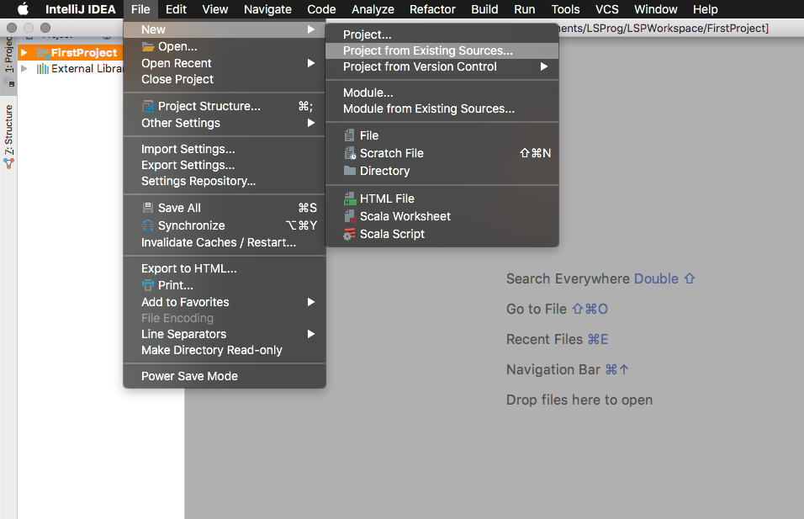The image size is (804, 519).
Task: Create a new Scratch File
Action: [442, 153]
